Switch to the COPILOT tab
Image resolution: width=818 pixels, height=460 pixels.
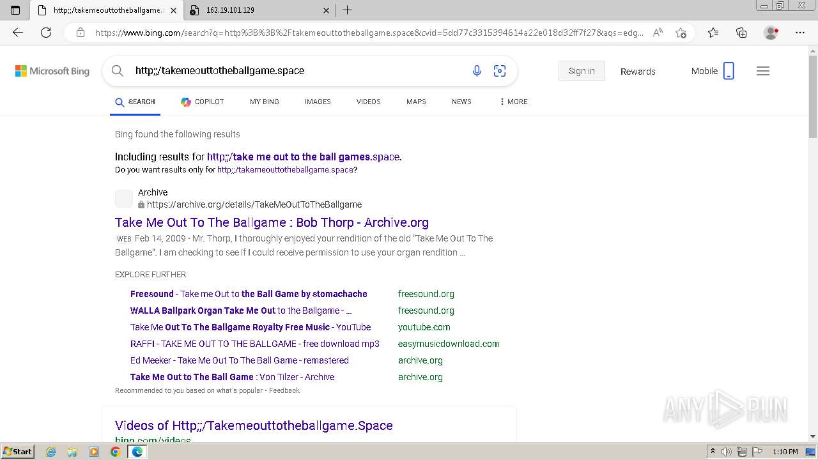point(202,102)
